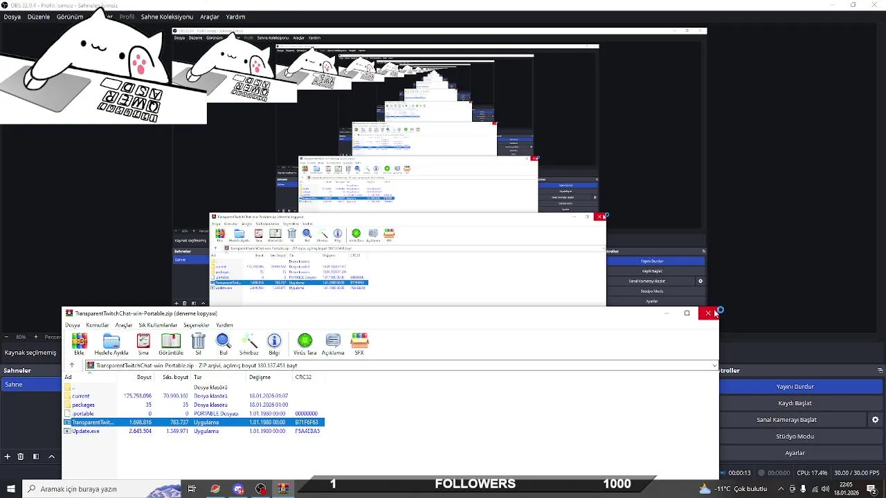The height and width of the screenshot is (498, 886).
Task: Open the Komutlar menu in WinRAR
Action: point(98,325)
